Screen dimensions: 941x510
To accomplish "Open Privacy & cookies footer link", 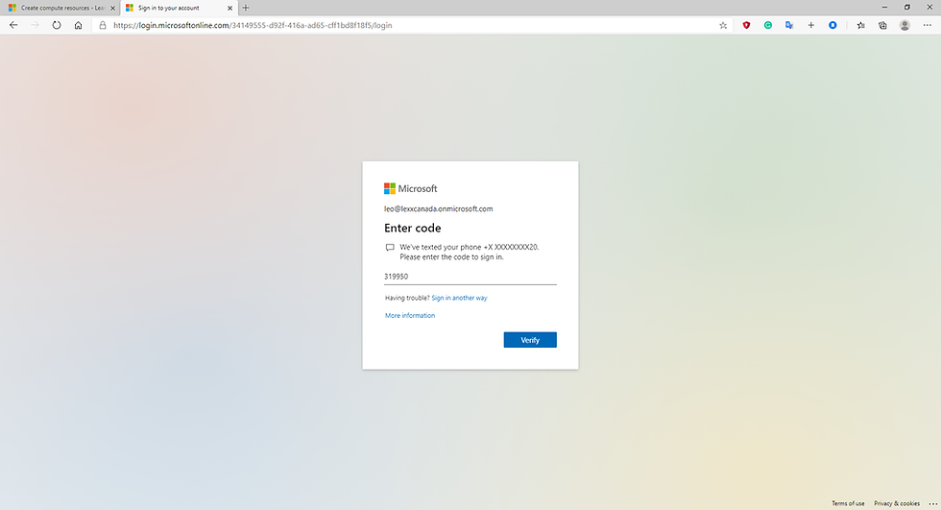I will (x=897, y=503).
